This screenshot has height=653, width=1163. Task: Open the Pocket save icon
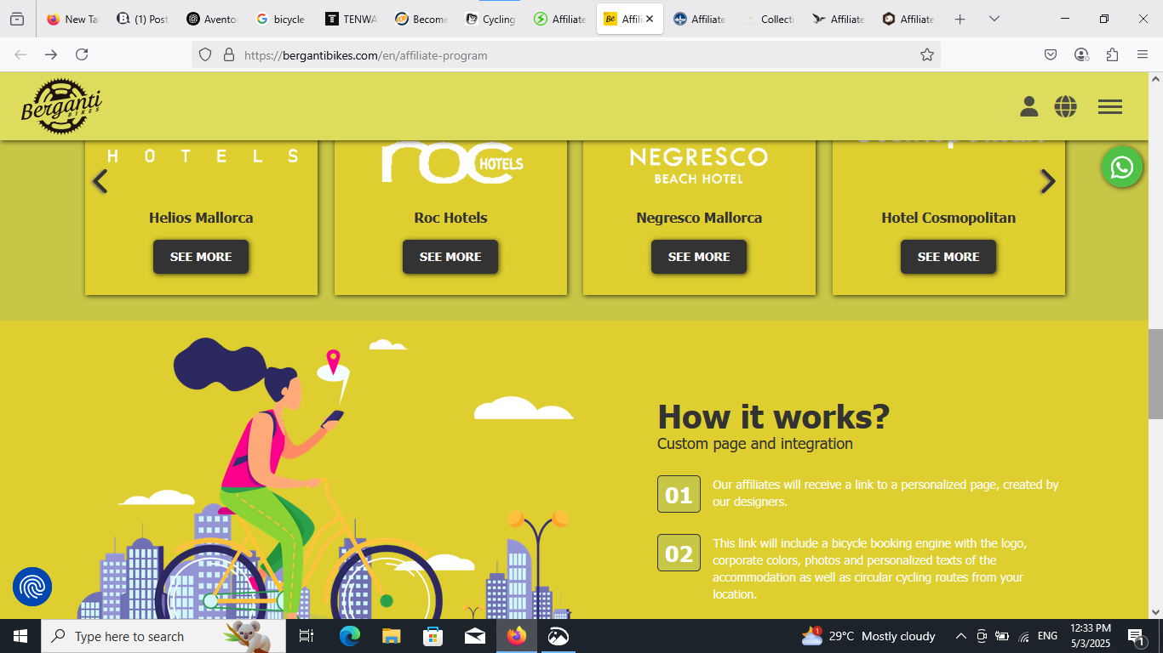[x=1051, y=54]
